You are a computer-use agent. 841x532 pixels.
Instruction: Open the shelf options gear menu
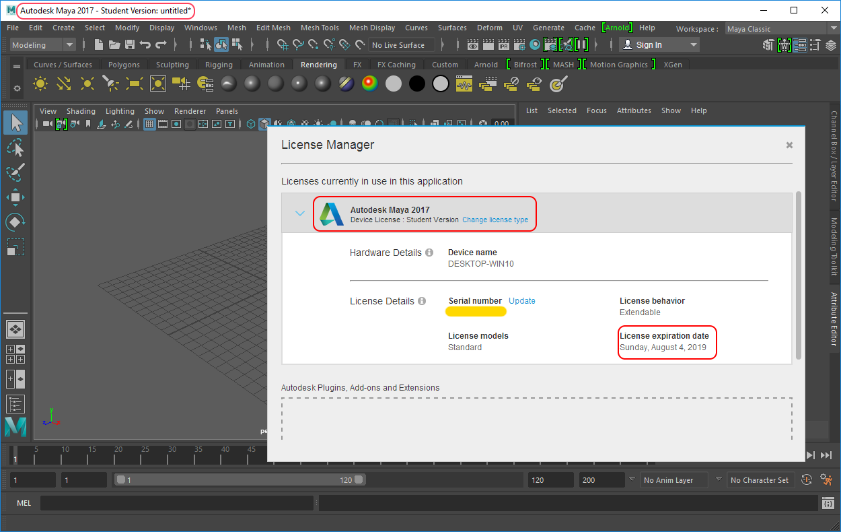[x=17, y=88]
